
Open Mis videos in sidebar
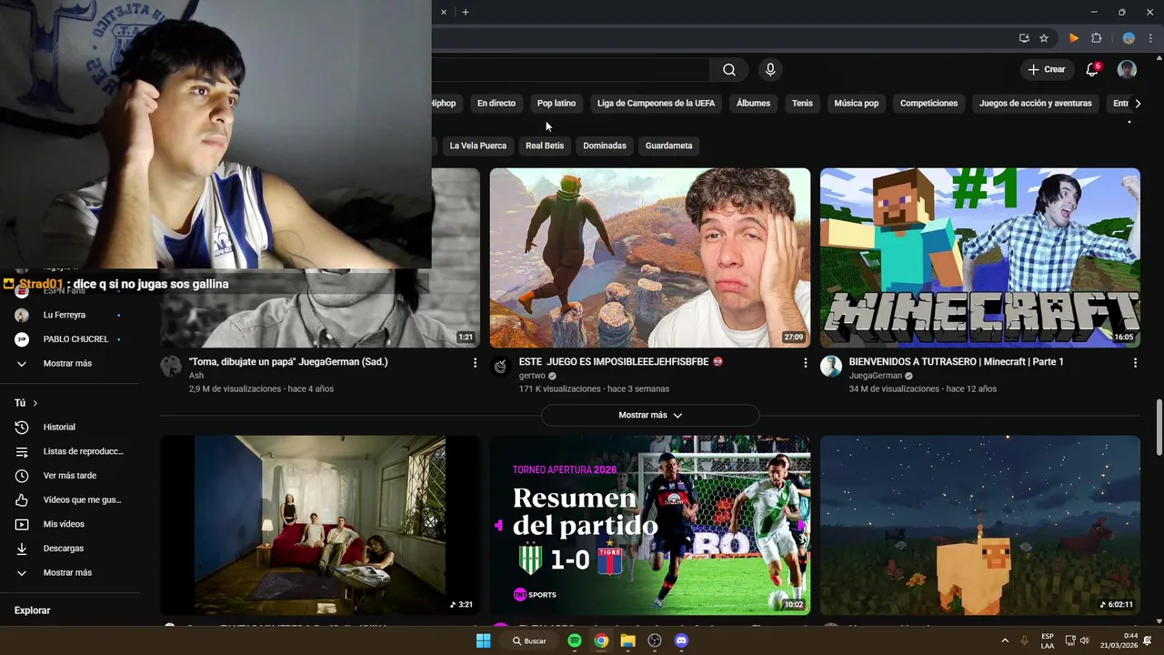click(68, 524)
